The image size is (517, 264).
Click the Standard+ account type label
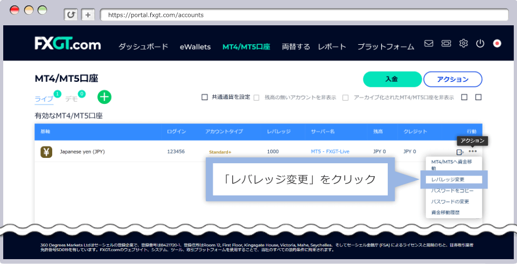click(220, 152)
